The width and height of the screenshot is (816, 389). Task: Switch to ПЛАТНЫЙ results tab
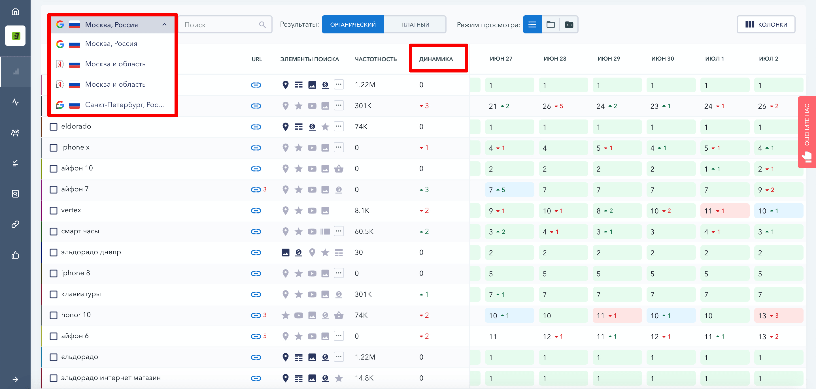pos(415,24)
